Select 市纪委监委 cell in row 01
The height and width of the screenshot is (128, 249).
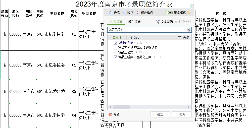click(57, 34)
